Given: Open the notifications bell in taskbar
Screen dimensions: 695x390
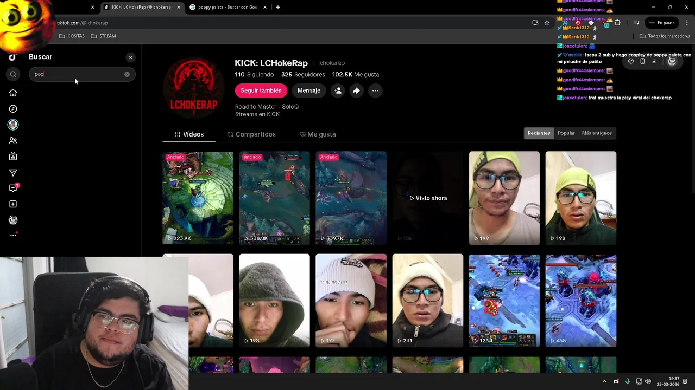Looking at the screenshot, I should (x=685, y=381).
